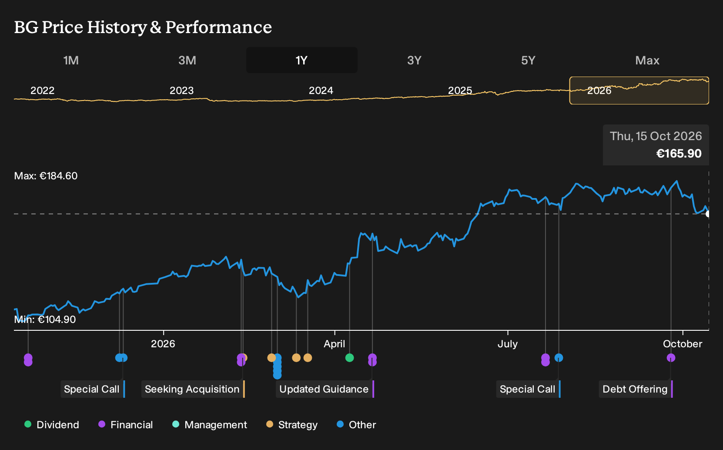The image size is (723, 450).
Task: Click the July axis label
Action: coord(507,344)
